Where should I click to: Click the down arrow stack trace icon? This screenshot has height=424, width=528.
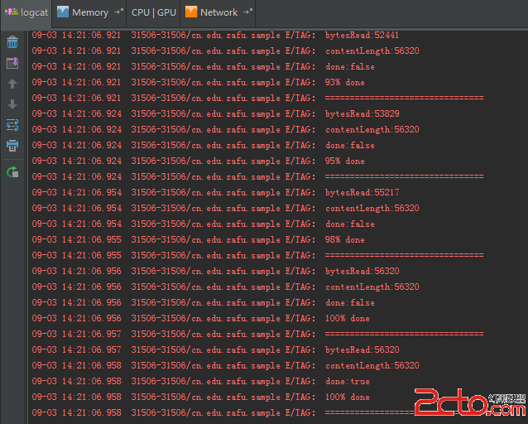12,104
